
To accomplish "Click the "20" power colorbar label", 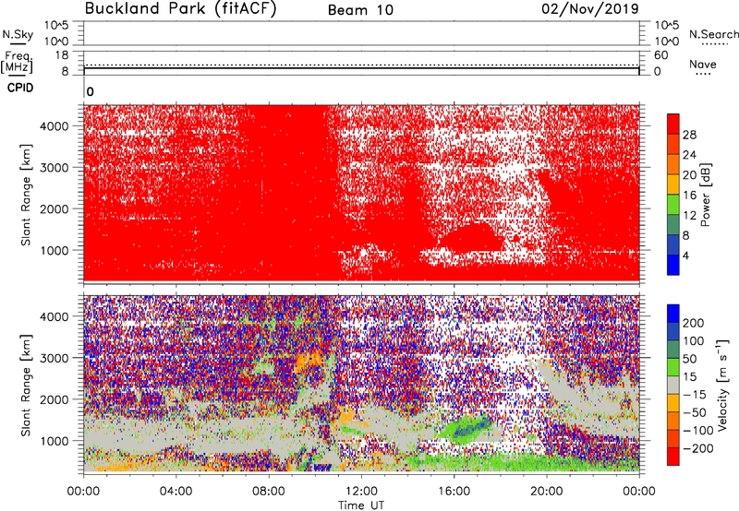I will click(689, 175).
